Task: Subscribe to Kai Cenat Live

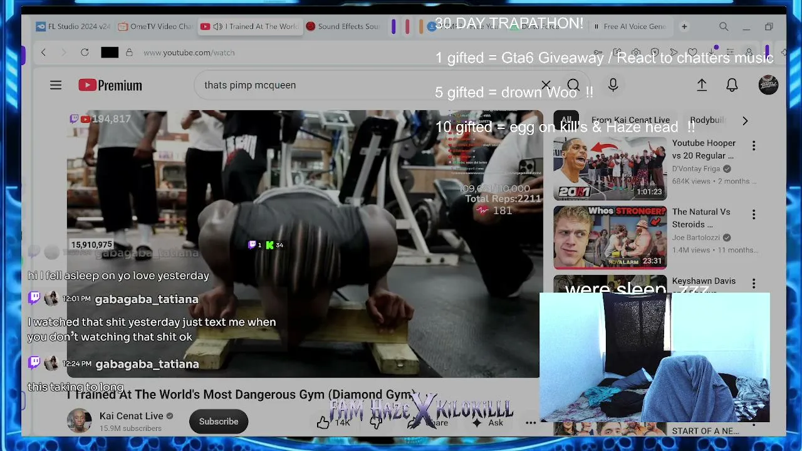Action: click(219, 422)
